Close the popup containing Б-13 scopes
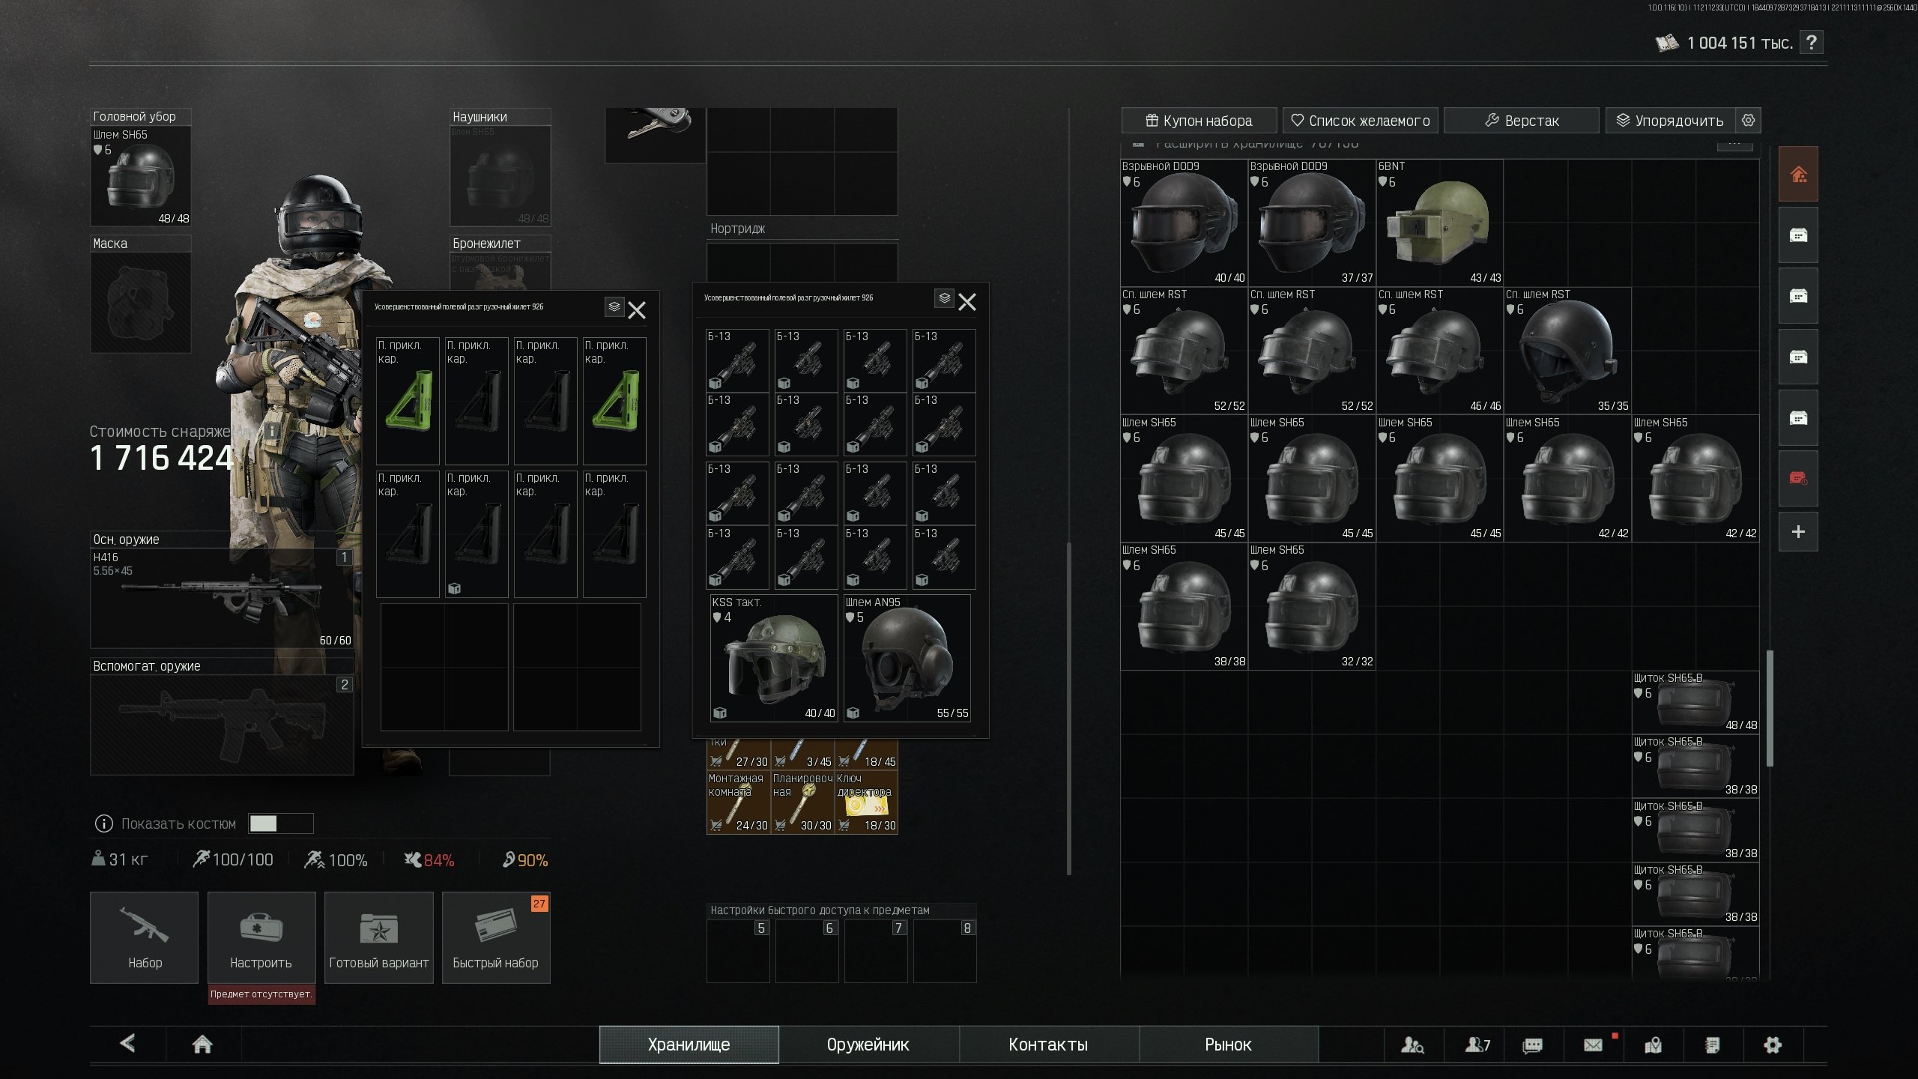The width and height of the screenshot is (1918, 1079). pos(967,302)
